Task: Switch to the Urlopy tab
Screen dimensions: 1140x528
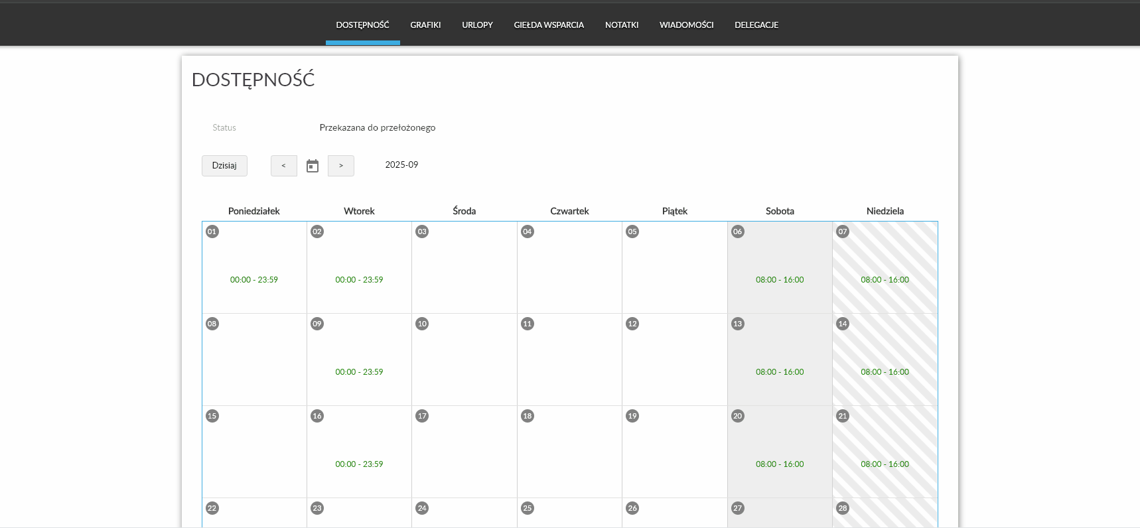Action: pos(477,25)
